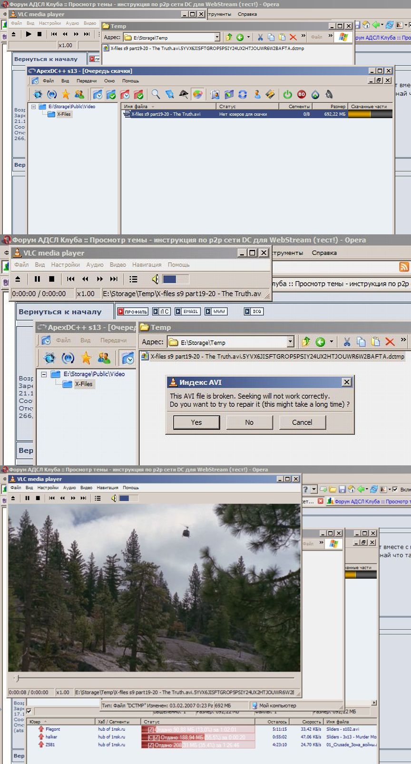Open the Помощь menu in ApexDC++
Screen dimensions: 411x764
(x=130, y=81)
